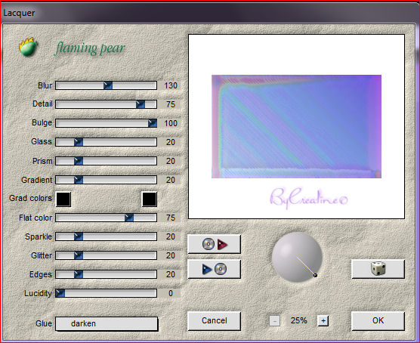This screenshot has height=343, width=420.
Task: Pick the right Grad colors swatch
Action: coord(150,199)
